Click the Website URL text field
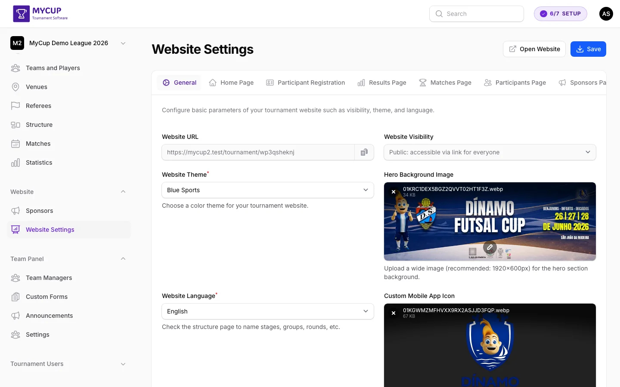This screenshot has width=620, height=387. (x=258, y=152)
